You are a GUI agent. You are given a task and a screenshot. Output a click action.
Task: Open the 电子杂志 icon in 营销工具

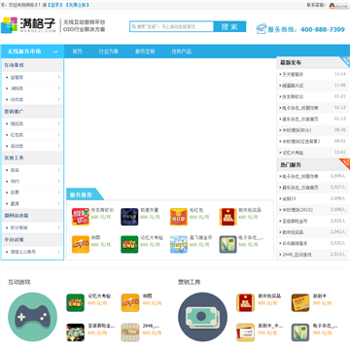[300, 332]
